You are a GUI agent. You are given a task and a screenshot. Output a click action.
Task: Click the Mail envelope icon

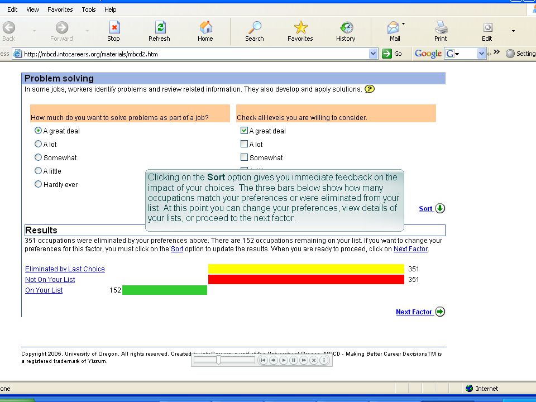click(393, 28)
